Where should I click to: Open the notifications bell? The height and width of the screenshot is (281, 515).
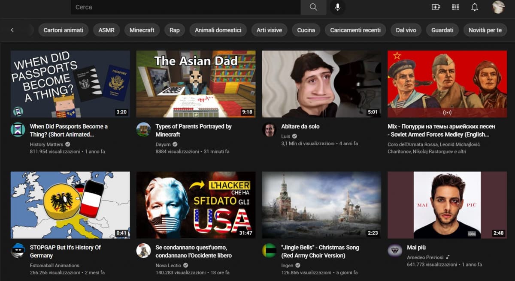pos(475,7)
